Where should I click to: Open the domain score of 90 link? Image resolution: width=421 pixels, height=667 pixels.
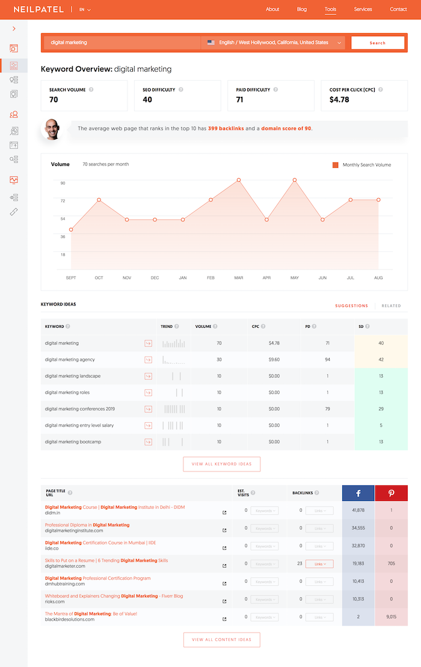[x=286, y=129]
